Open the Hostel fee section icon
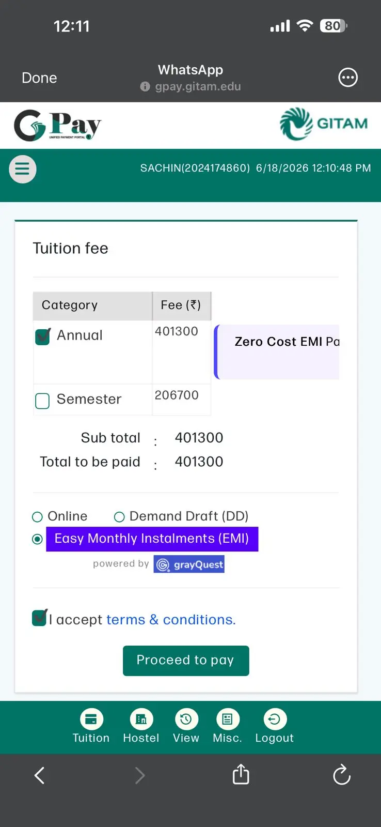Viewport: 381px width, 827px height. click(141, 719)
